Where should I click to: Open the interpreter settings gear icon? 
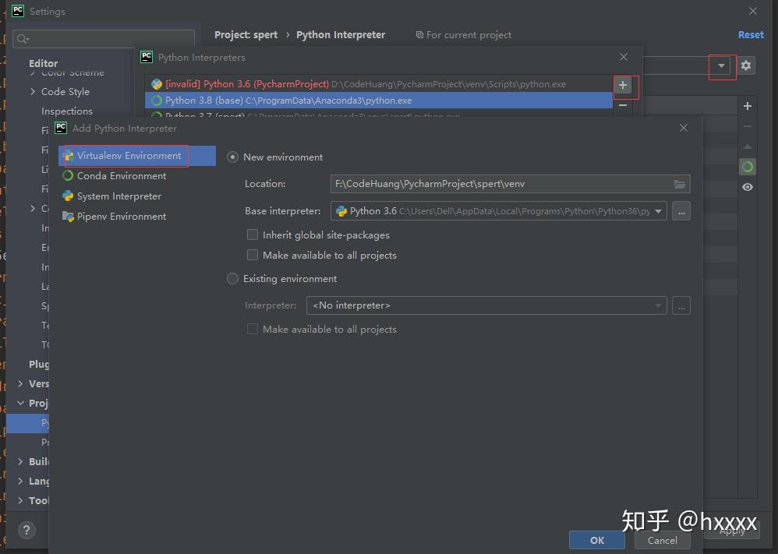tap(746, 66)
